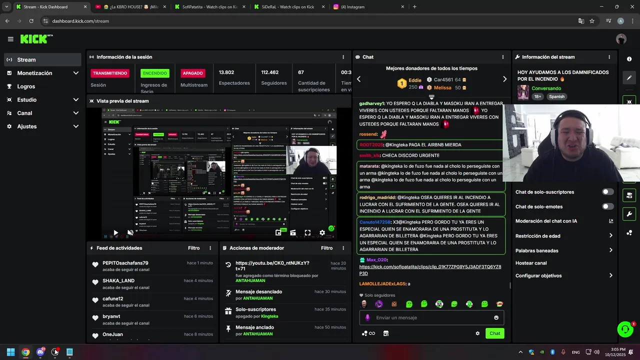This screenshot has width=640, height=360.
Task: Show next top donors
Action: pyautogui.click(x=504, y=79)
